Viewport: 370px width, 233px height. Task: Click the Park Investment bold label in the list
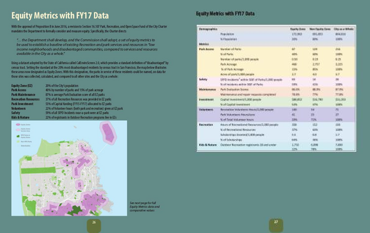[x=22, y=104]
